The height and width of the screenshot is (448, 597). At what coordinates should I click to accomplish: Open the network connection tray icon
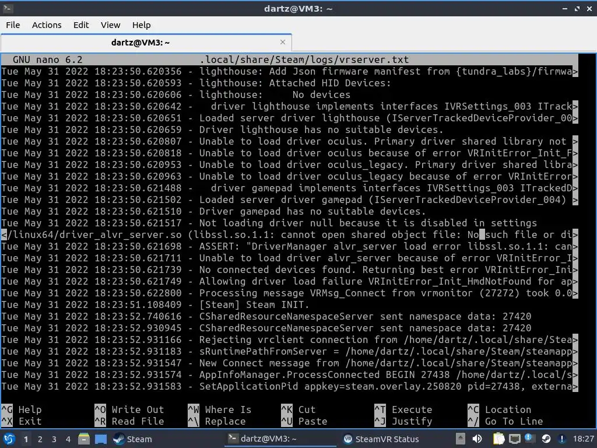(x=514, y=439)
